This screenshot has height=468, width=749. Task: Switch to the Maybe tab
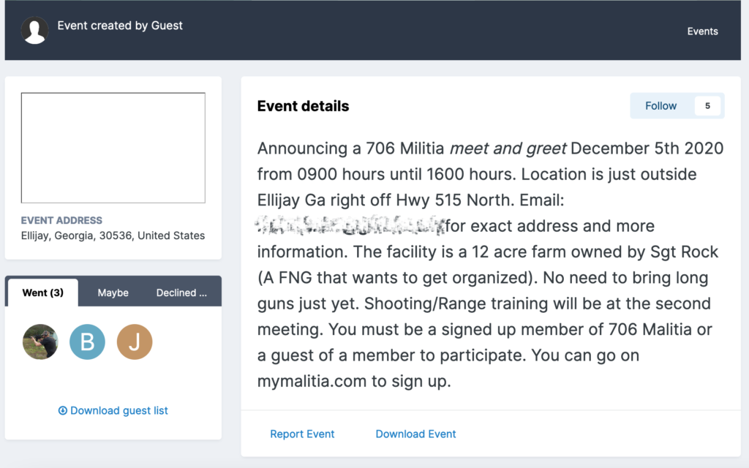coord(113,292)
